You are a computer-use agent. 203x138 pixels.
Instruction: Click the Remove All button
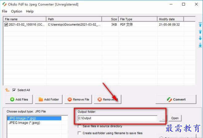click(108, 99)
